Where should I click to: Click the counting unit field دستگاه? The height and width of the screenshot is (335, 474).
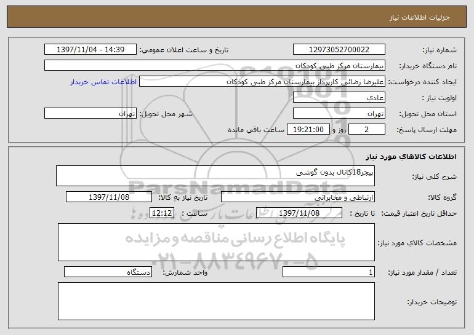[108, 272]
